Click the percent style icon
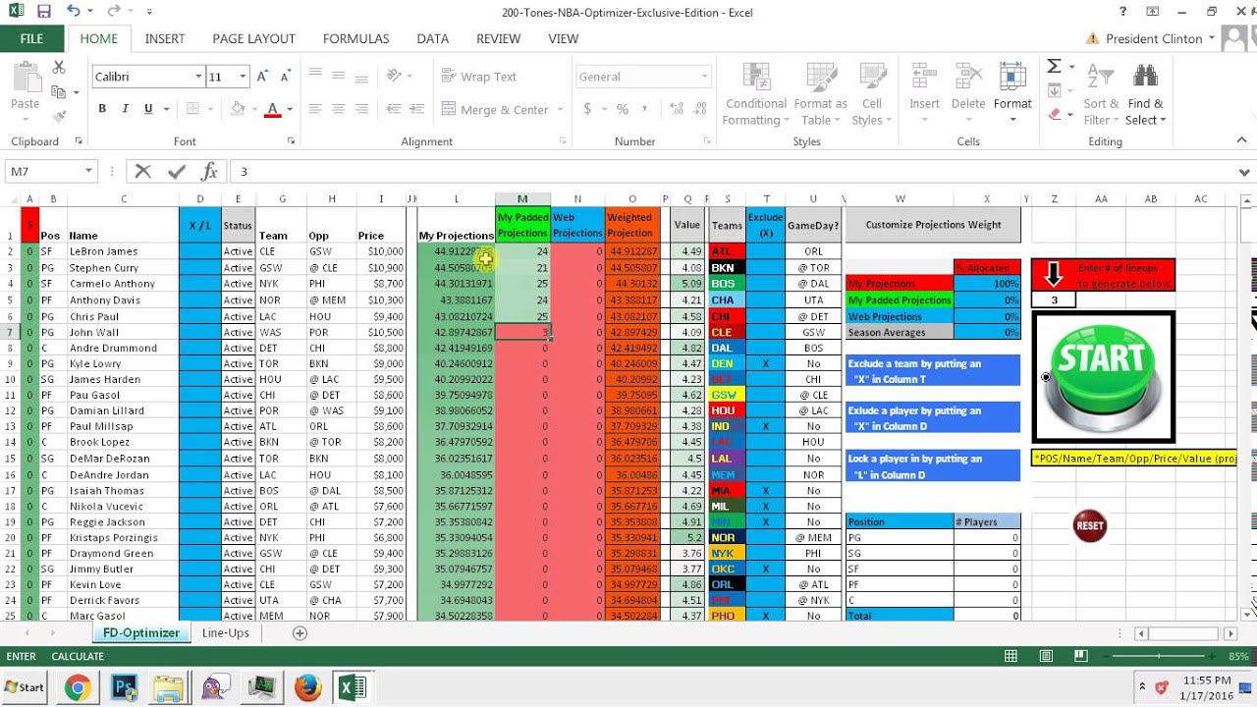The width and height of the screenshot is (1257, 707). click(x=623, y=109)
